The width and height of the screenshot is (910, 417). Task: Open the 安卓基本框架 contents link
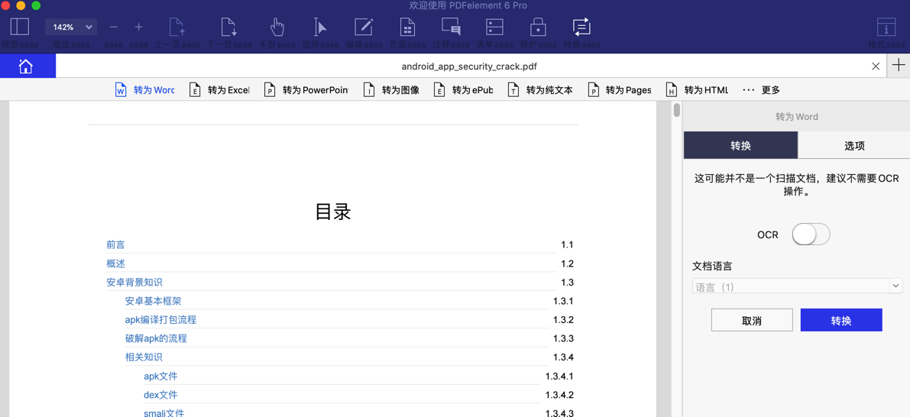point(154,301)
